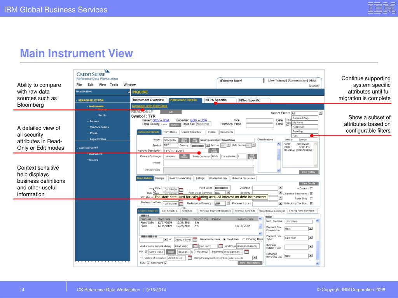The width and height of the screenshot is (398, 298).
Task: Click the lookup button beside Security Description
Action: [214, 151]
